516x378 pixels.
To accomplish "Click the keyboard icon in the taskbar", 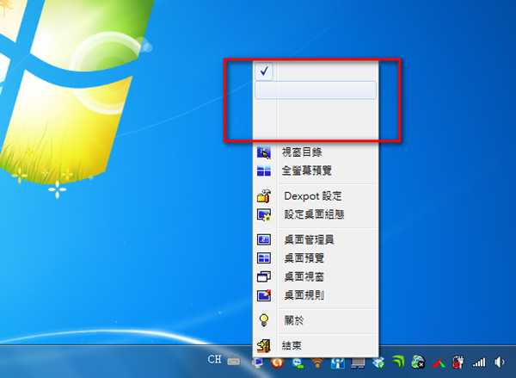I will tap(234, 363).
